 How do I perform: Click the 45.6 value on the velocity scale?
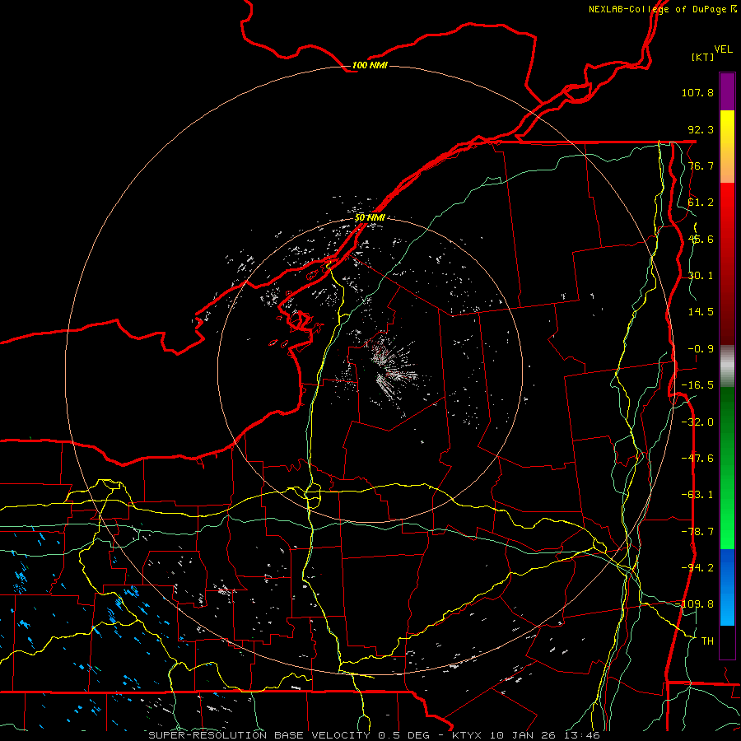[x=701, y=239]
